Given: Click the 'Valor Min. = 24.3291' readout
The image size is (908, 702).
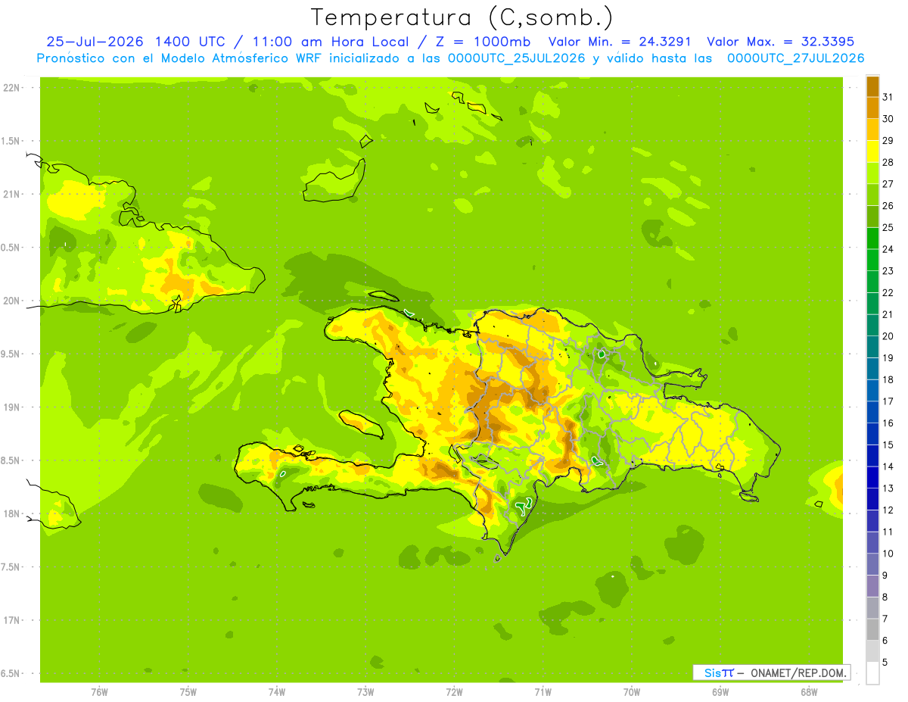Looking at the screenshot, I should (x=620, y=42).
